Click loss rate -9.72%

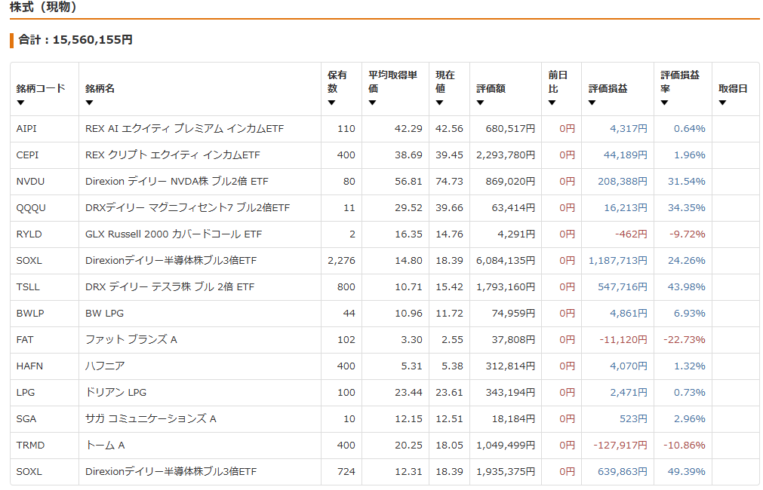(x=687, y=234)
